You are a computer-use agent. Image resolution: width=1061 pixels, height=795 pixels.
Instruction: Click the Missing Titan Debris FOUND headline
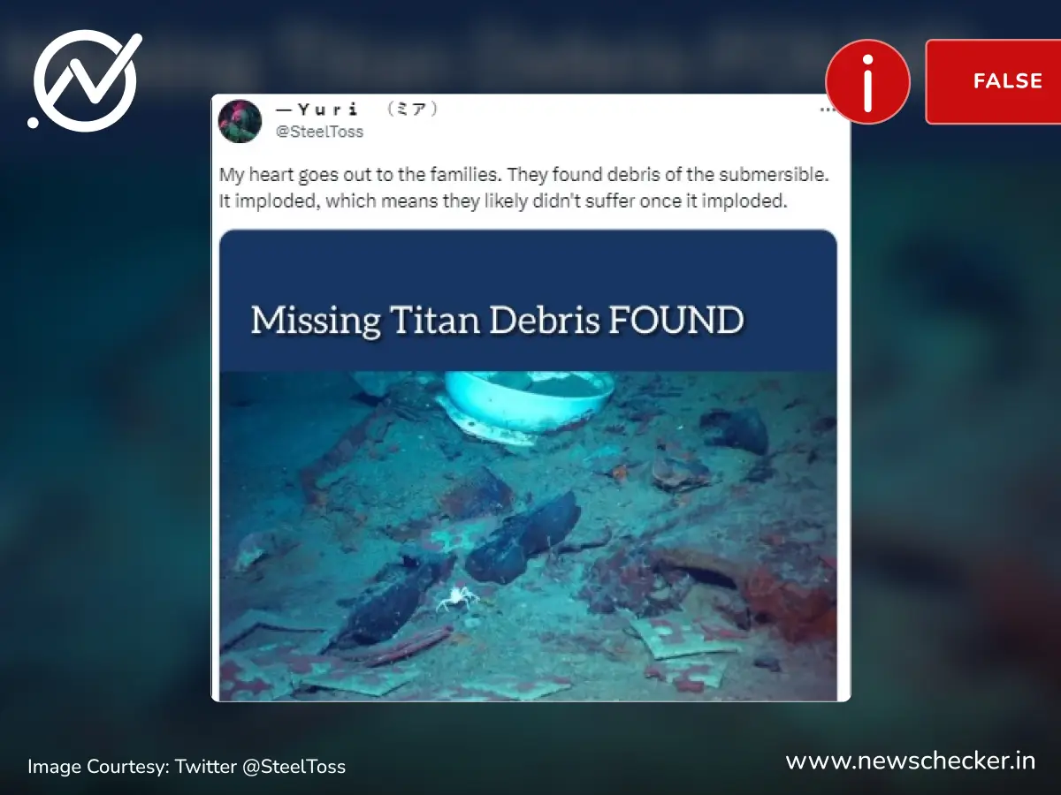coord(497,320)
